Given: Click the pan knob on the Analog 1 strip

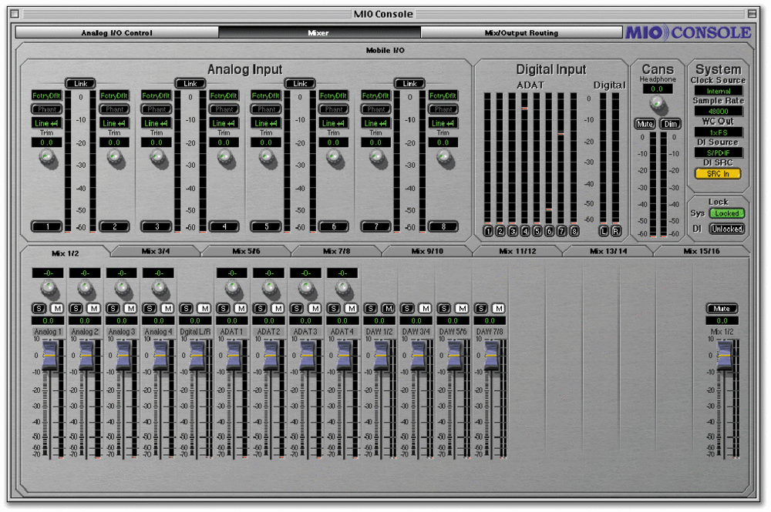Looking at the screenshot, I should point(48,288).
